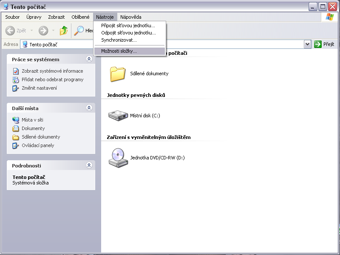This screenshot has width=340, height=255.
Task: Collapse the Práce se systémem panel
Action: pos(89,59)
